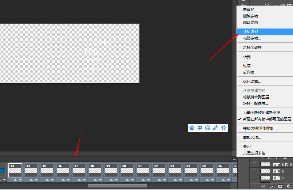Screen dimensions: 293x190
Task: Open frame 44 delay time dropdown
Action: point(34,180)
